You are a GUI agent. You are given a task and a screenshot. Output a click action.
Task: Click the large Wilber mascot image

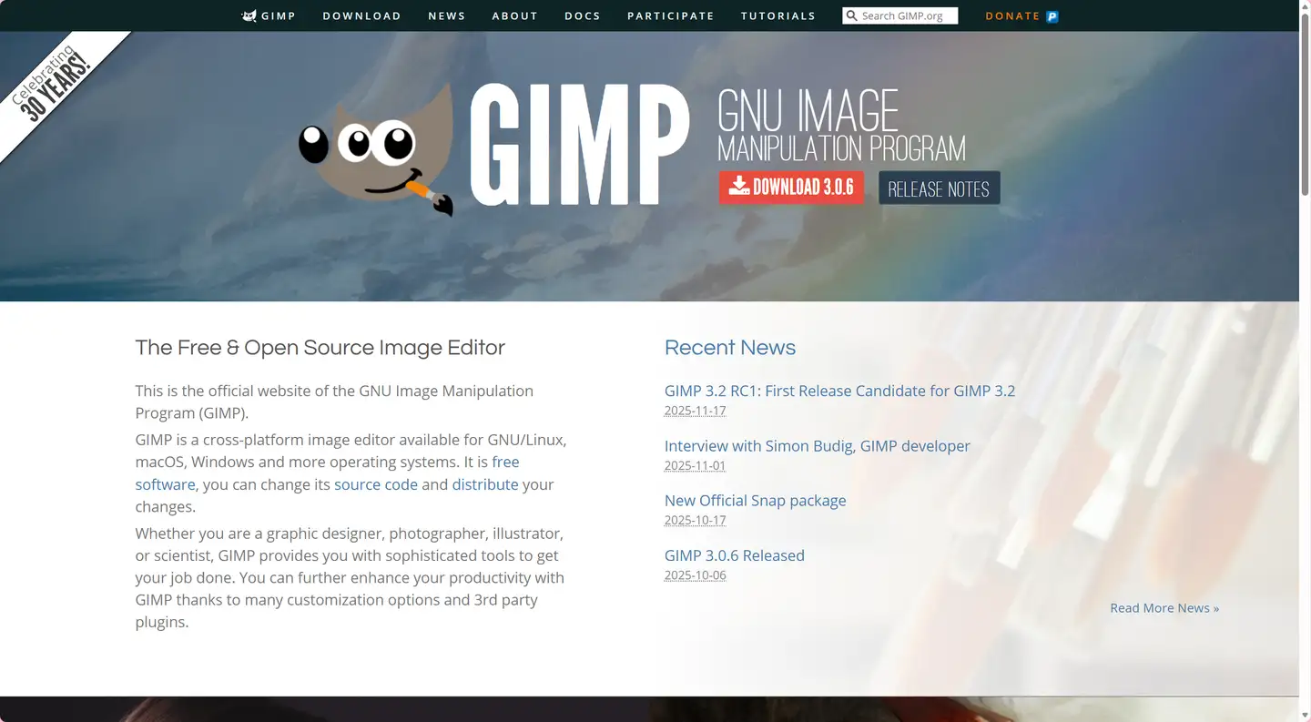(x=376, y=151)
